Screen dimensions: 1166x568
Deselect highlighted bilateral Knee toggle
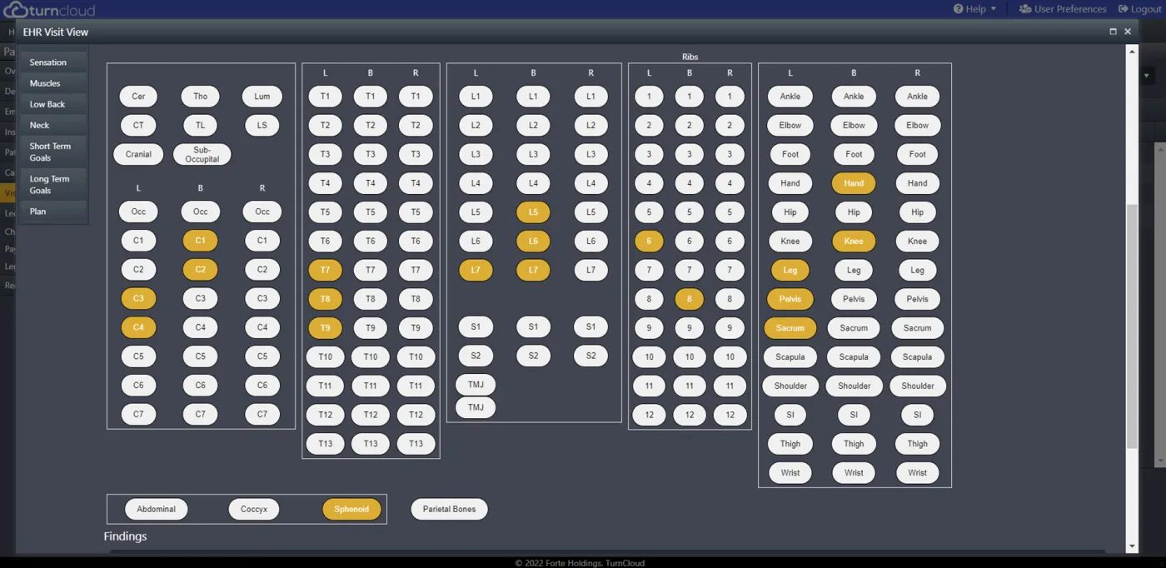[x=854, y=241]
